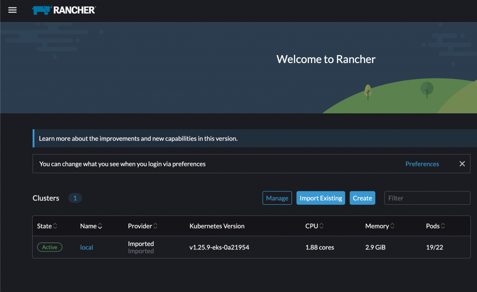Select the 2.9 GiB memory value
Screen dimensions: 477x292
pos(375,247)
